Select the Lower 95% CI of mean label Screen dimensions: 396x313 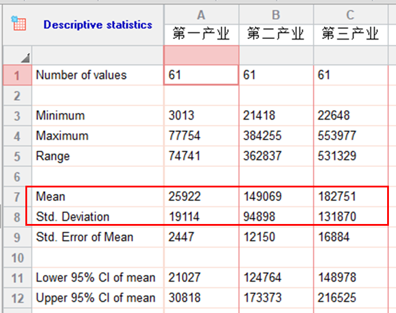(96, 278)
